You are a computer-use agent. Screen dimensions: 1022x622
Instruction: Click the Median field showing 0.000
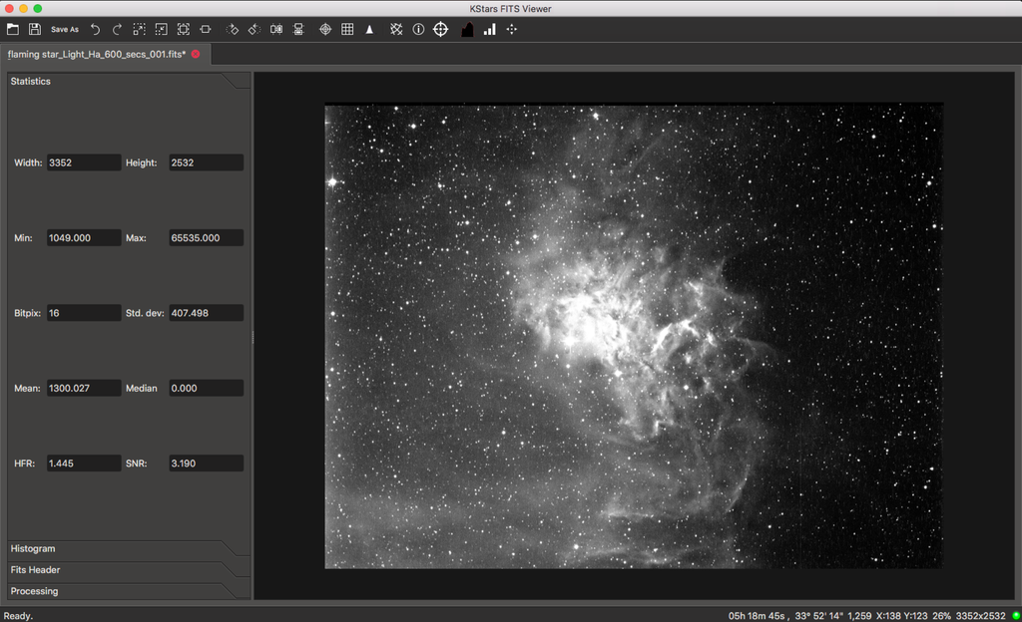pos(206,389)
